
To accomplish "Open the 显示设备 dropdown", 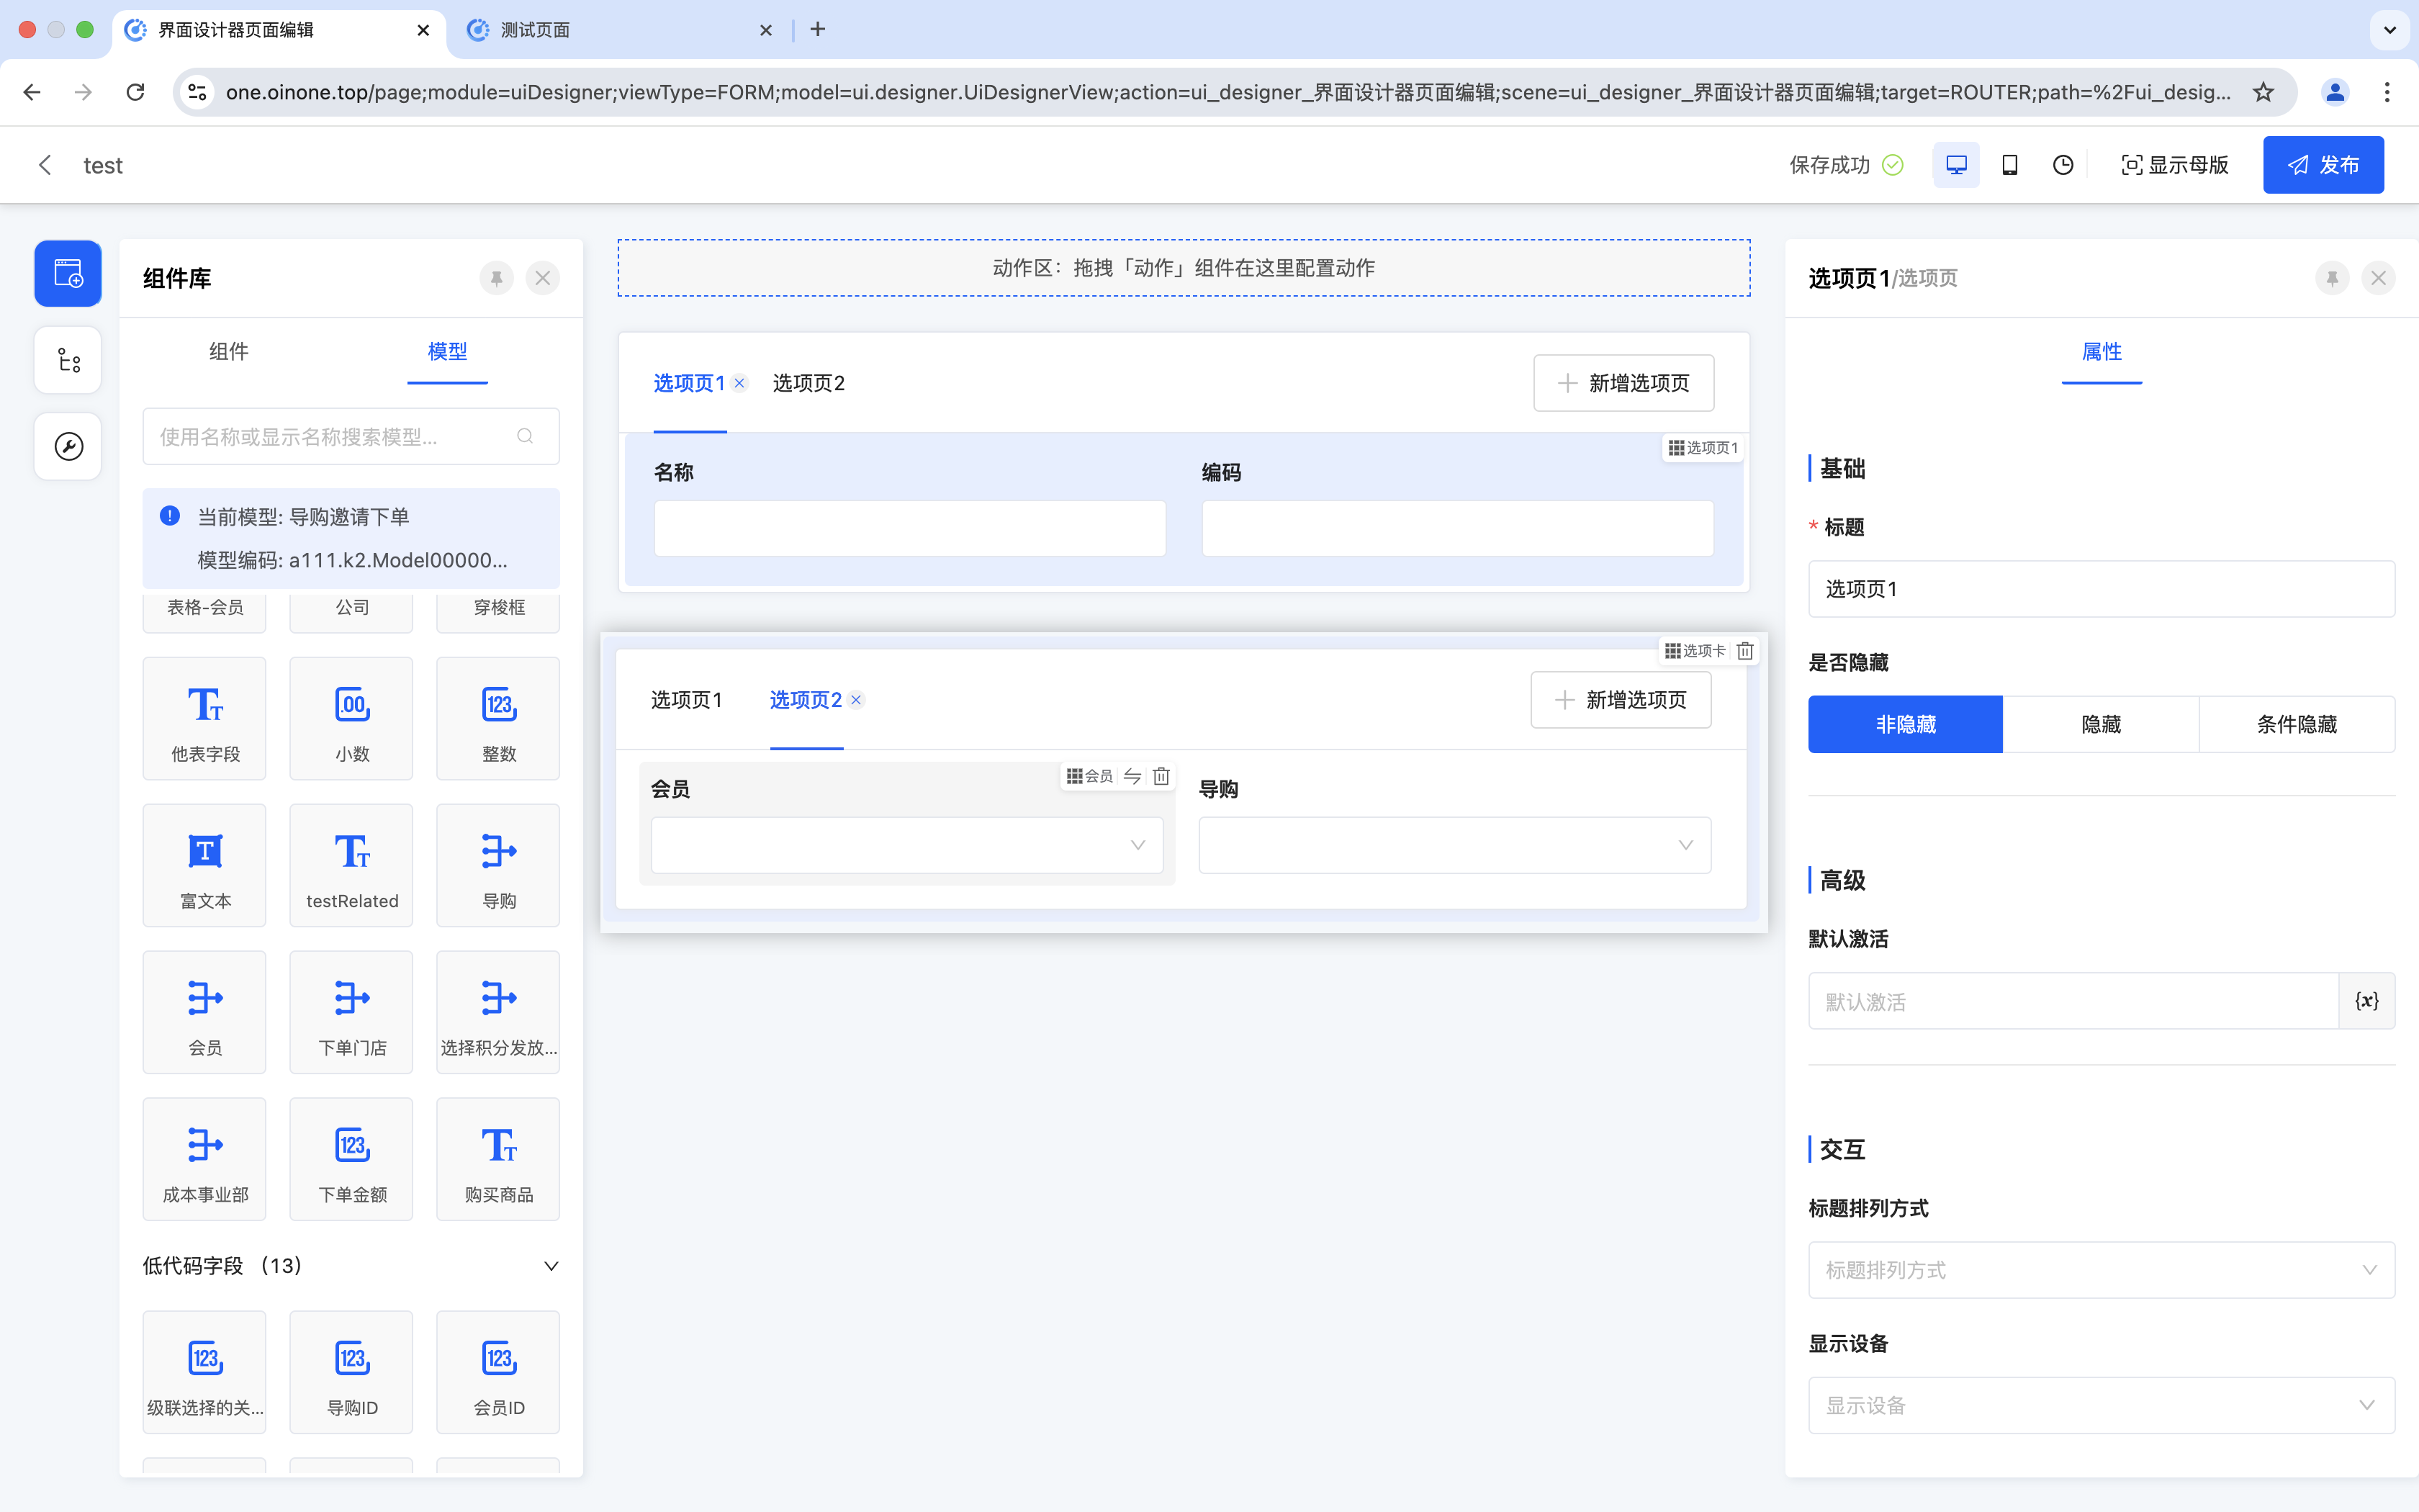I will [2100, 1405].
